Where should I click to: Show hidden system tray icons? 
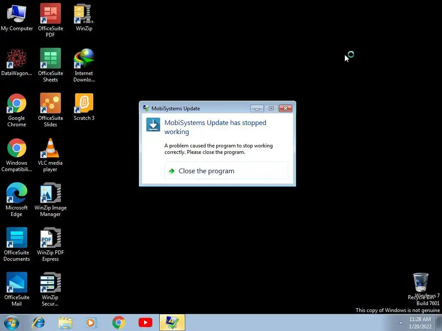click(x=401, y=323)
